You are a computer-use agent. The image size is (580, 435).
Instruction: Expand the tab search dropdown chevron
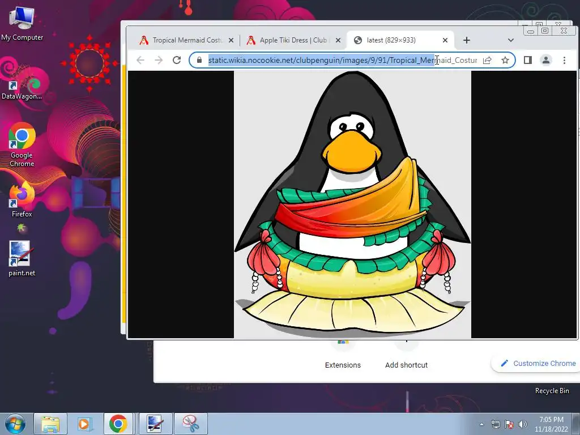click(x=511, y=40)
